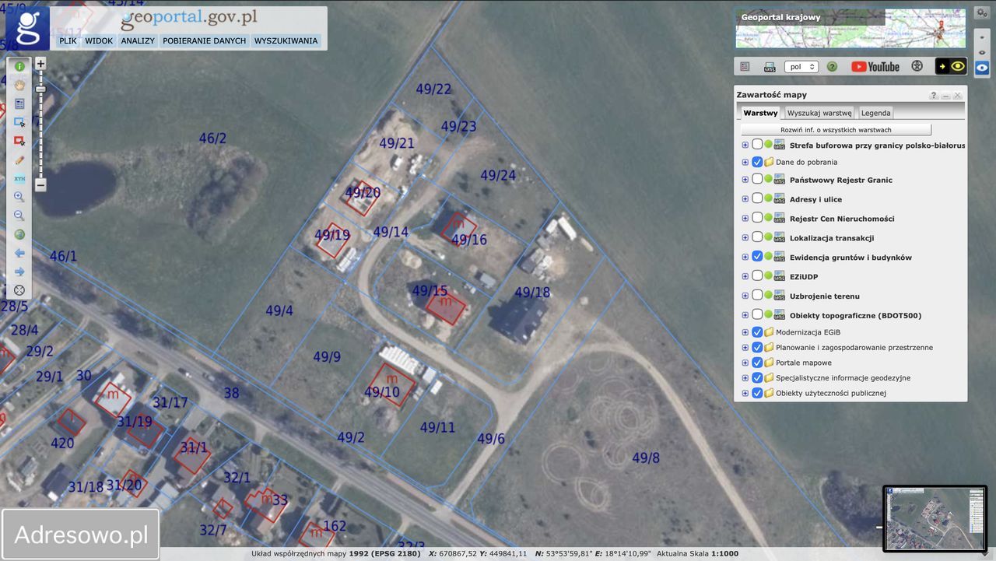Click the Warstwy tab
Viewport: 996px width, 561px height.
tap(760, 113)
